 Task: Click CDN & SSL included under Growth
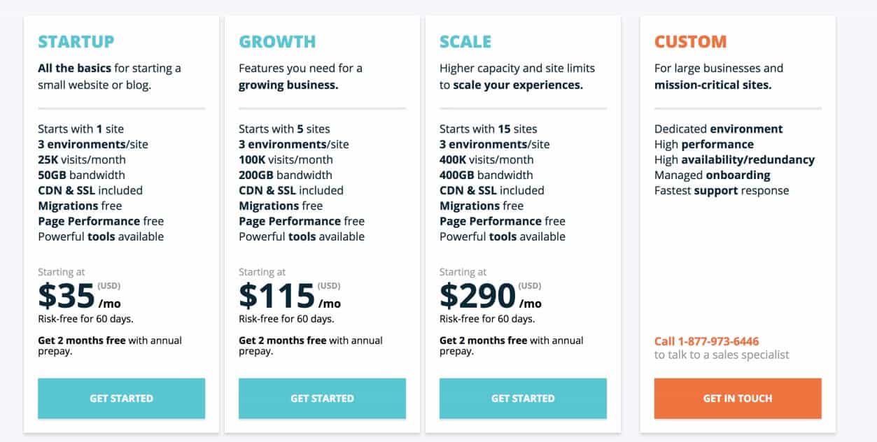pos(290,190)
